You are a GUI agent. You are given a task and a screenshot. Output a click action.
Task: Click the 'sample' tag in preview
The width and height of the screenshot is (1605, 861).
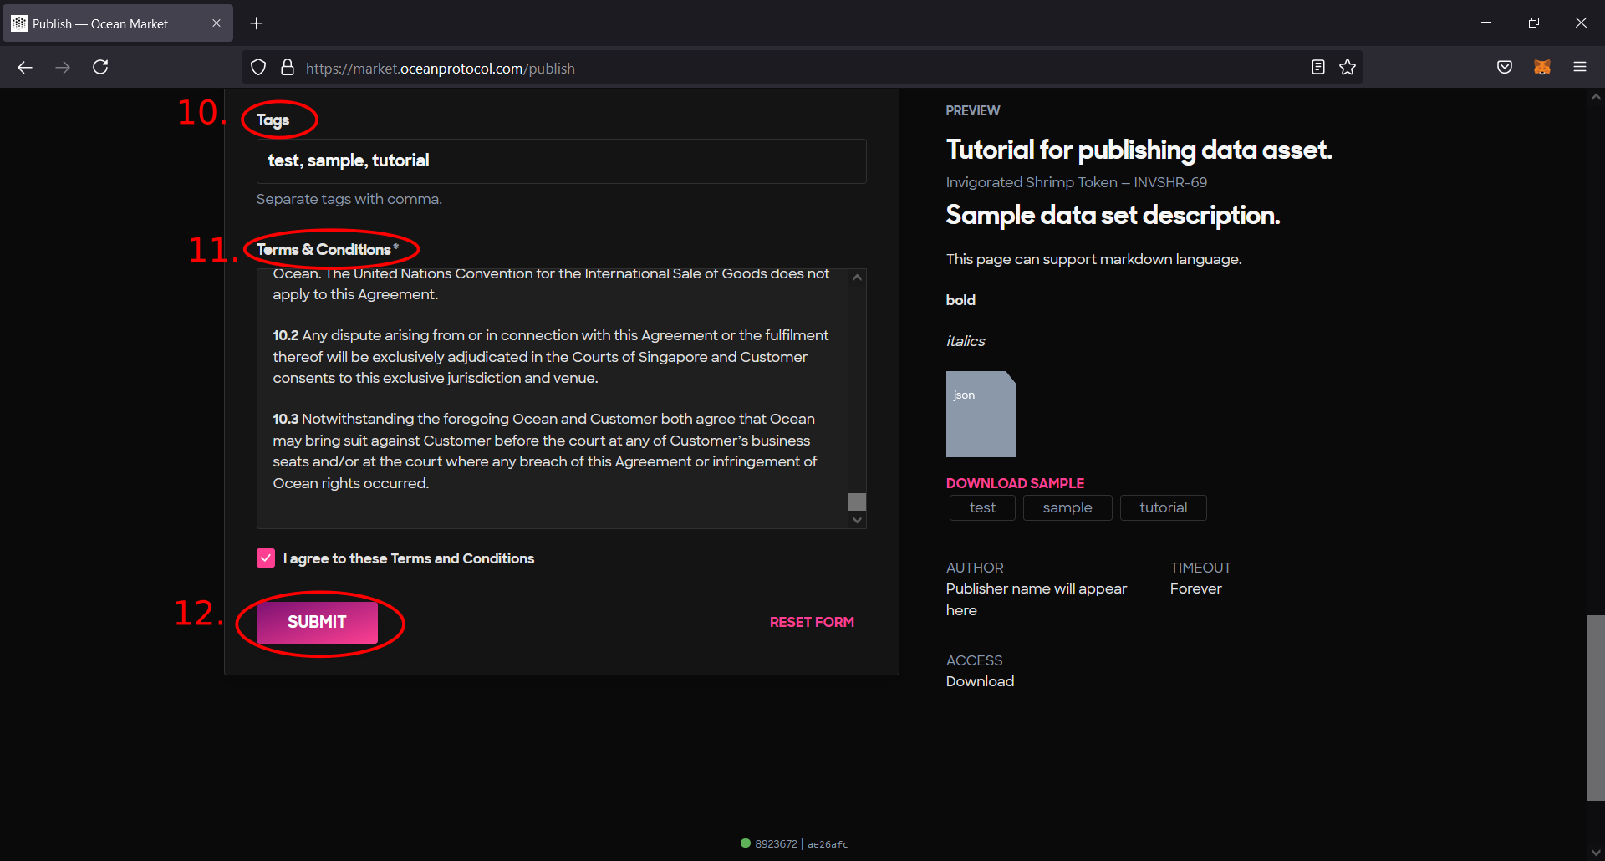click(x=1067, y=507)
